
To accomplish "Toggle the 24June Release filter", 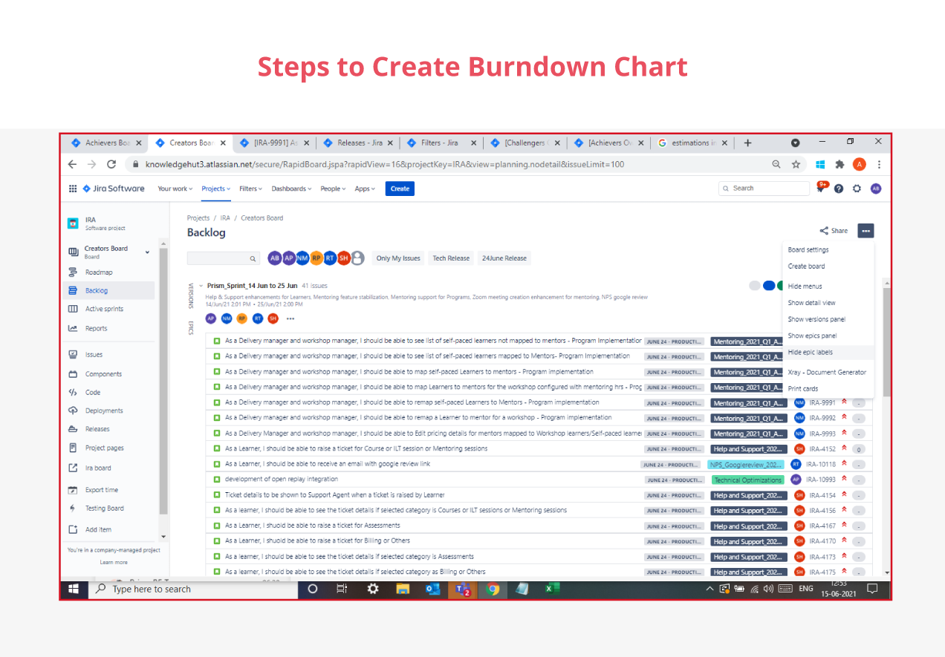I will (503, 258).
